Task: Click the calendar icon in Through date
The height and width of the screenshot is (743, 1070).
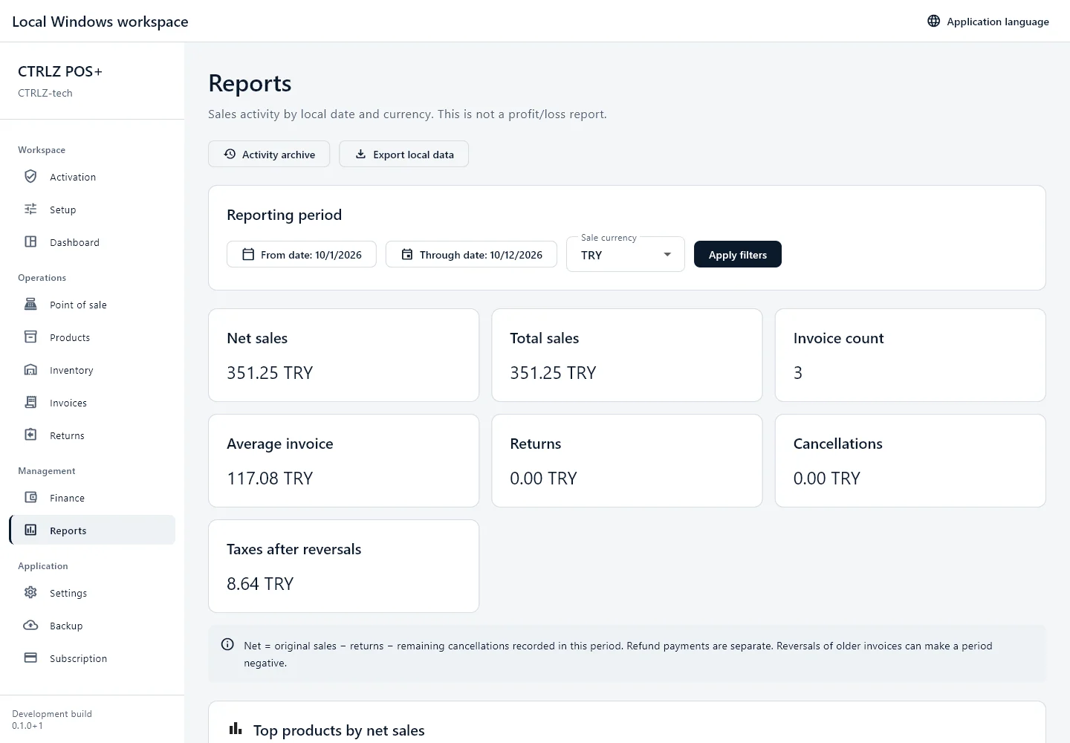Action: pos(407,255)
